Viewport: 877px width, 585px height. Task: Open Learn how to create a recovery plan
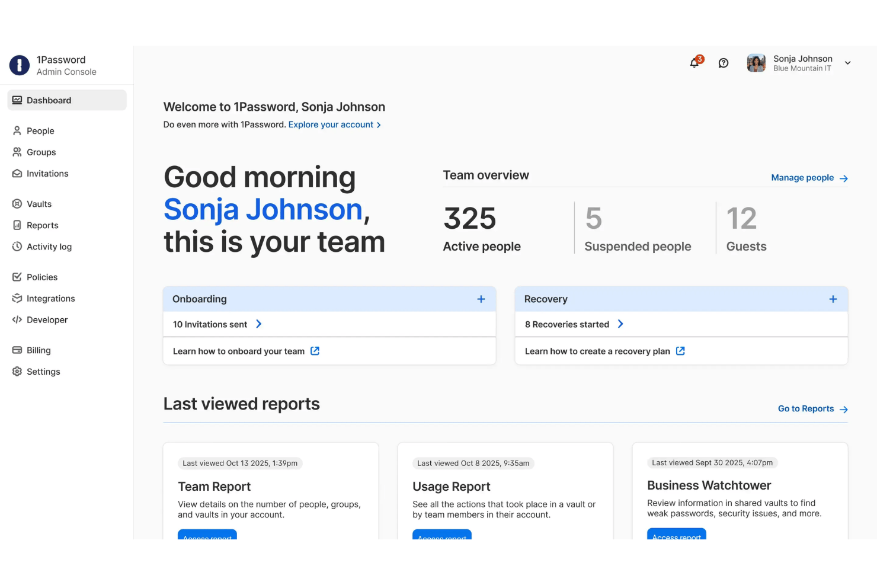click(597, 351)
